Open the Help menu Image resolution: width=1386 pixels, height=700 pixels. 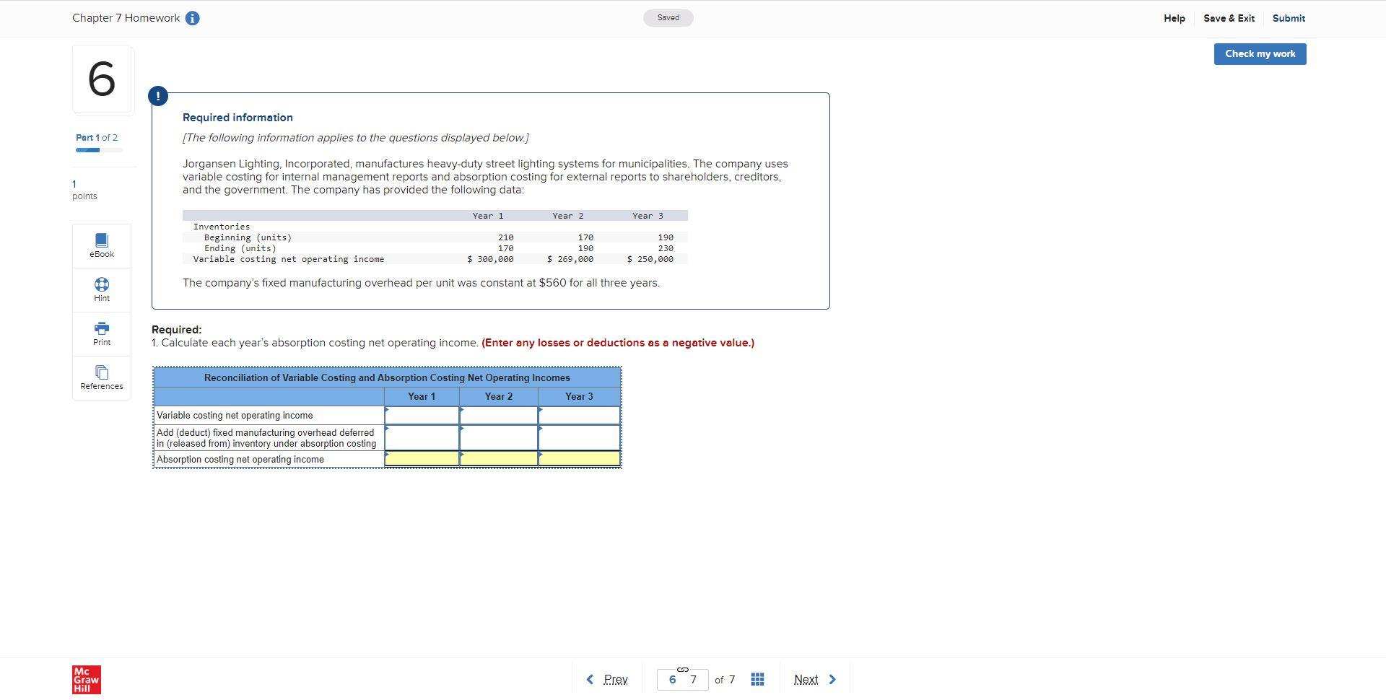[x=1174, y=18]
